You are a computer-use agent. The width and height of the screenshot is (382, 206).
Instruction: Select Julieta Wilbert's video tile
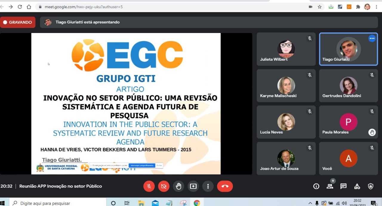tap(286, 49)
